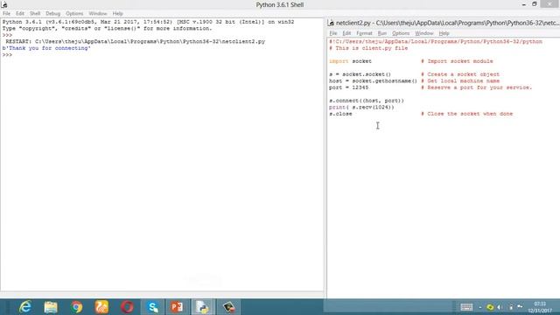Image resolution: width=560 pixels, height=315 pixels.
Task: Open Internet Explorer from the taskbar
Action: [x=25, y=307]
